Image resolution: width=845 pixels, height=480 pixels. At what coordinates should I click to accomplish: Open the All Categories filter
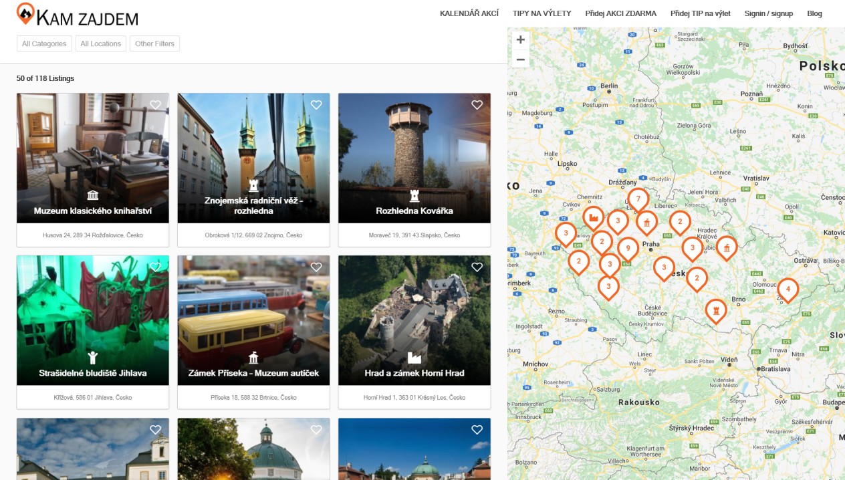(44, 44)
